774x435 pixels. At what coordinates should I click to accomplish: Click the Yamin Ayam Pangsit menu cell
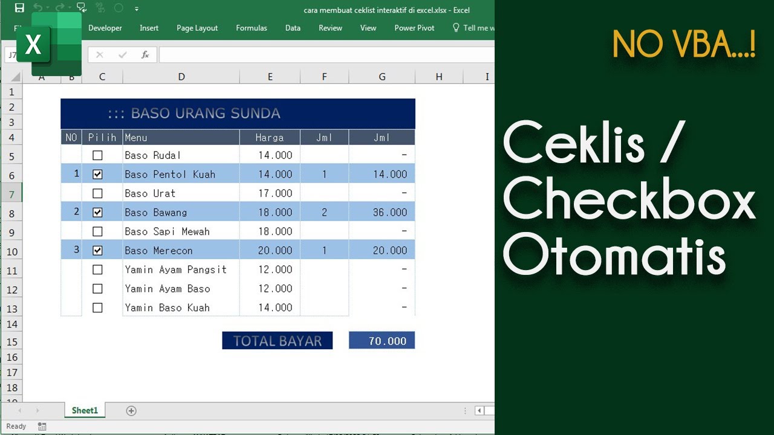[x=181, y=269]
